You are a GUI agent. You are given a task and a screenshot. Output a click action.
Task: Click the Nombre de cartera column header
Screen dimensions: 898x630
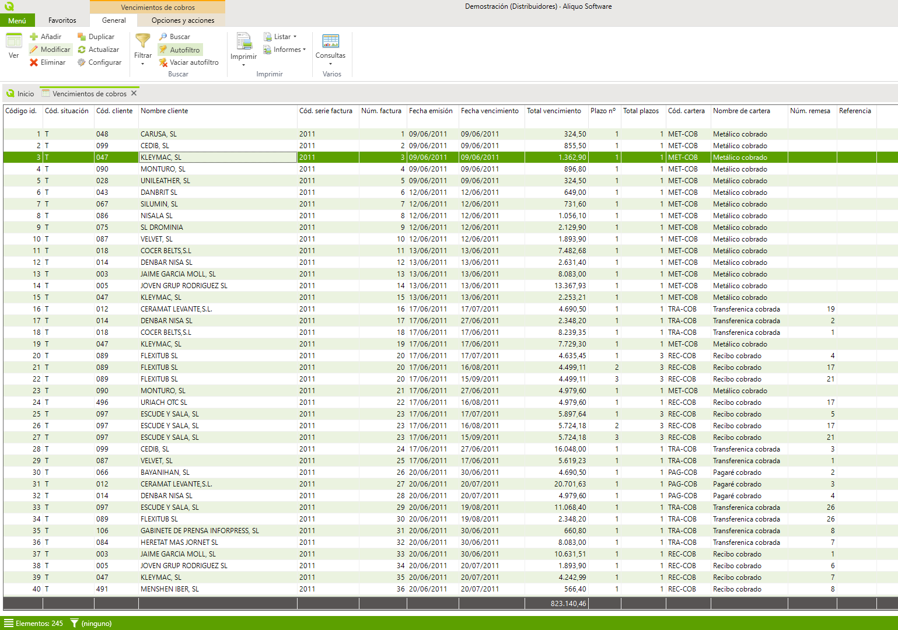749,111
